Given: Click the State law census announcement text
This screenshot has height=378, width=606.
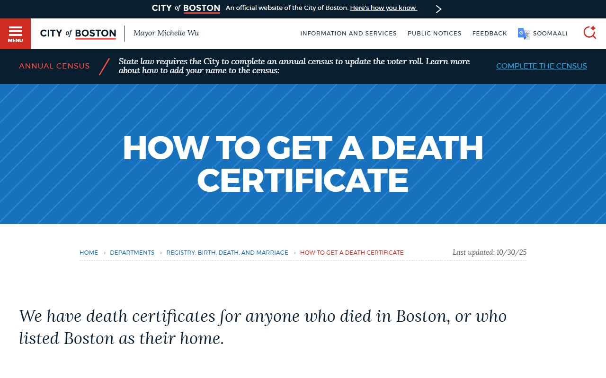Looking at the screenshot, I should (x=294, y=66).
